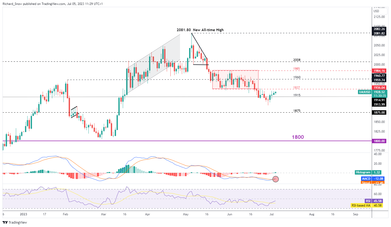The height and width of the screenshot is (227, 391).
Task: Click the red 1984.16 price axis tag
Action: coord(379,71)
